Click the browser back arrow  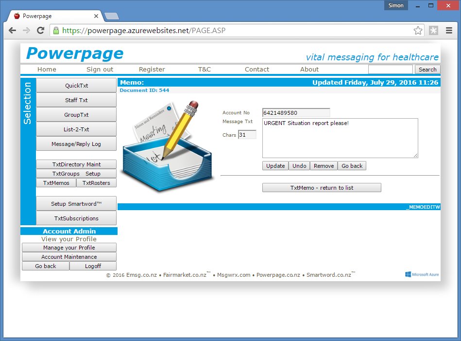[x=13, y=31]
